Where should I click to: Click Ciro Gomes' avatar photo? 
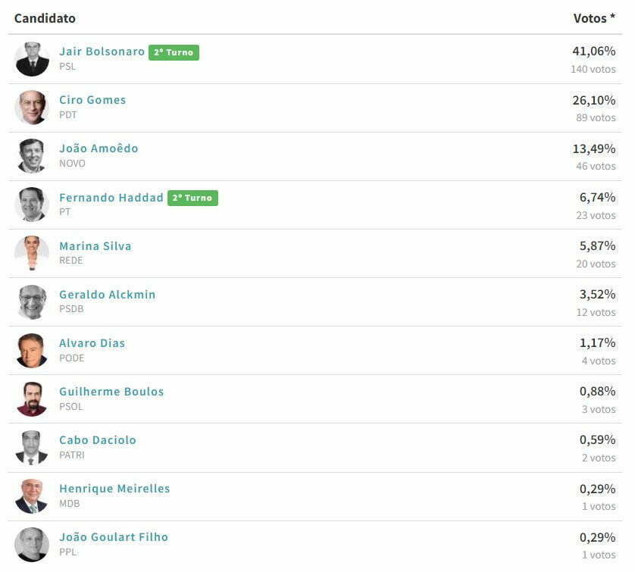32,108
